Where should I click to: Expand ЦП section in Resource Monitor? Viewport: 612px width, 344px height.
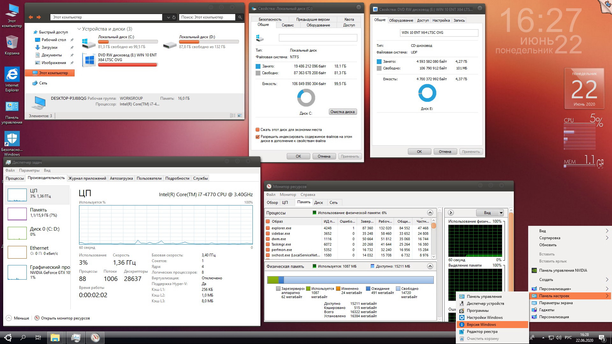(286, 202)
